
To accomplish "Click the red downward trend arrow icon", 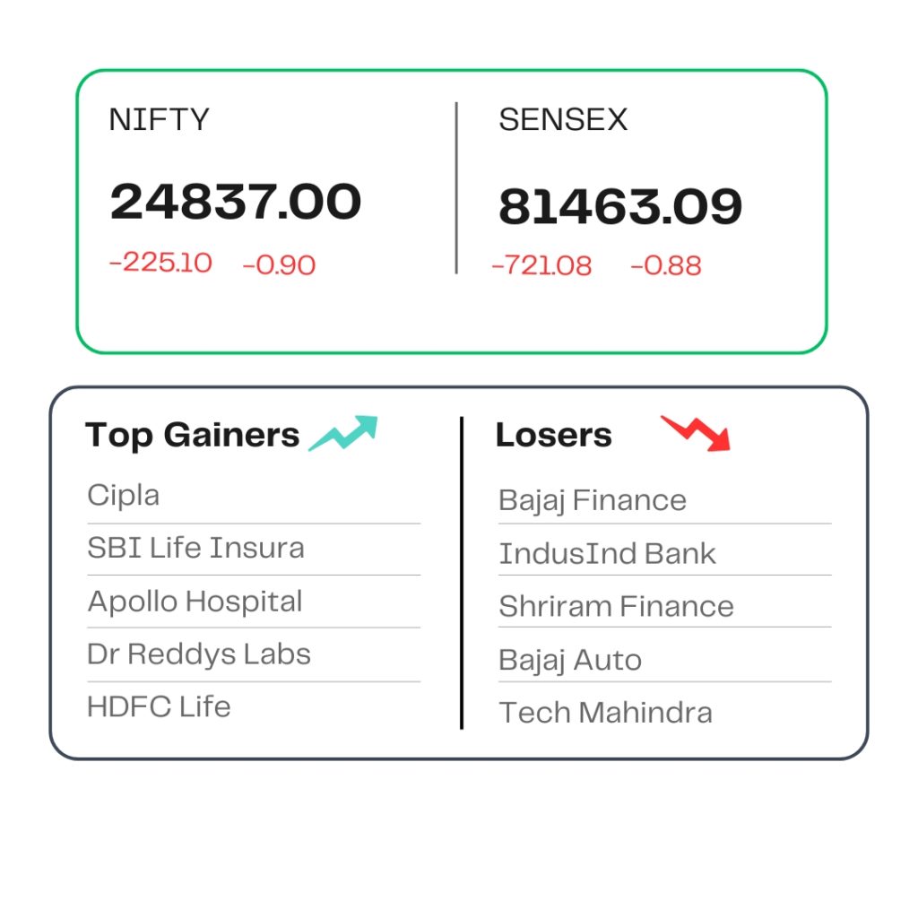I will 696,433.
